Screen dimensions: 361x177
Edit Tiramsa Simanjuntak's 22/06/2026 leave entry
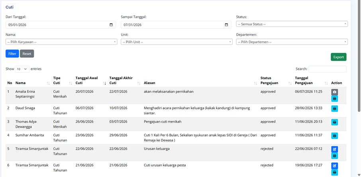pyautogui.click(x=335, y=150)
